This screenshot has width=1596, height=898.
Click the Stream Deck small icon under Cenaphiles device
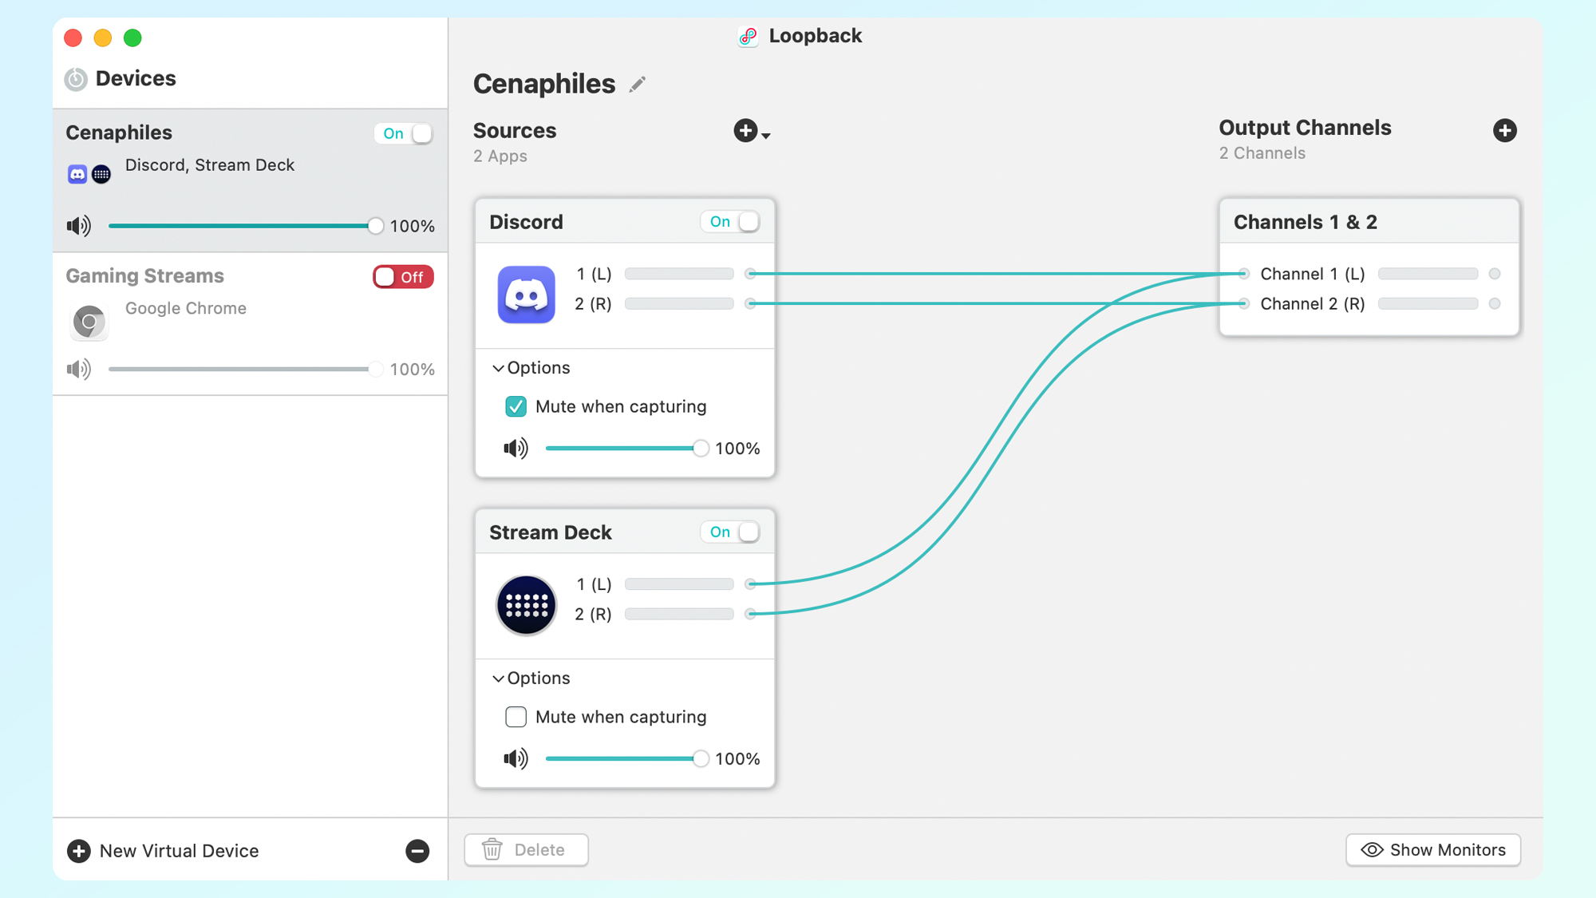[101, 174]
